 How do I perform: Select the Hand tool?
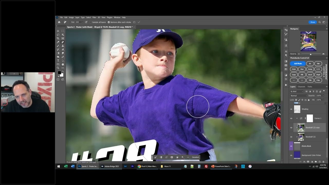tap(63, 64)
